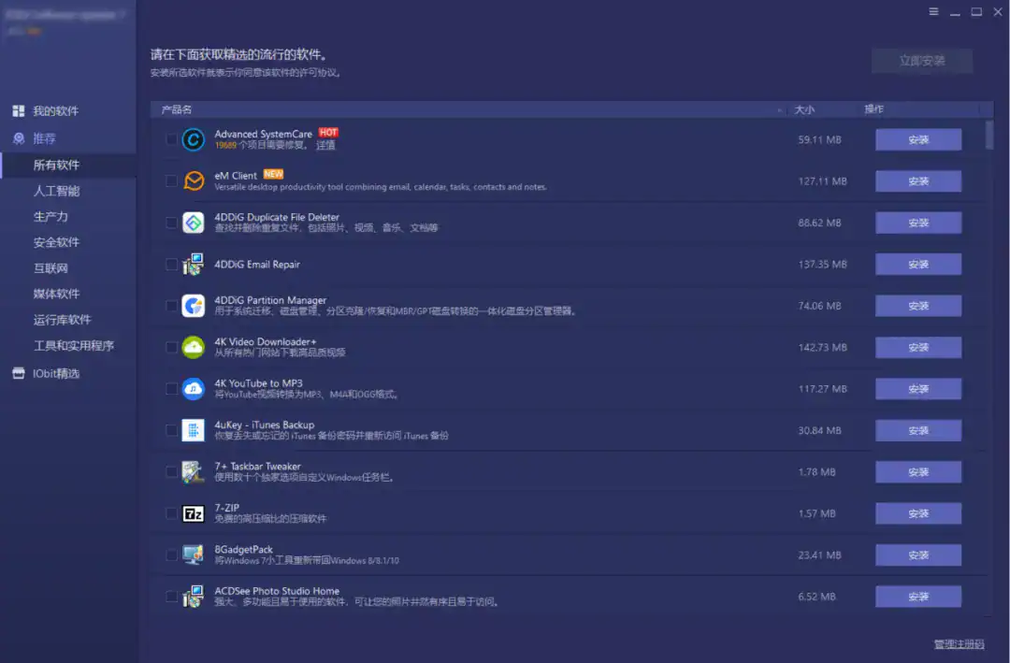Click the 4K YouTube to MP3 icon

click(194, 388)
